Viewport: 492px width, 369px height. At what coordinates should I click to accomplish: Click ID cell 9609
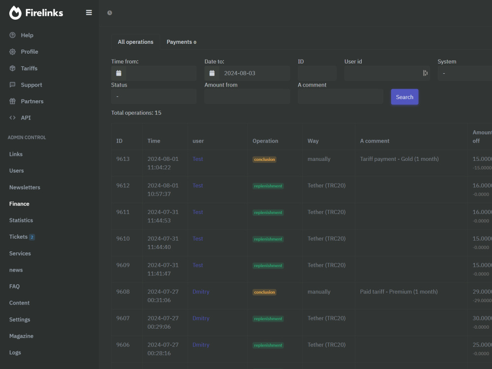pos(123,265)
